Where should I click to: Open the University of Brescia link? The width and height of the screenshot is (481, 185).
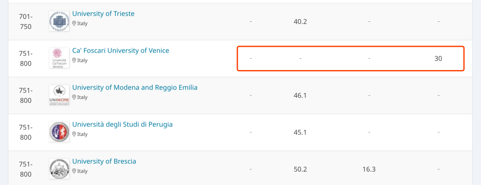coord(104,161)
